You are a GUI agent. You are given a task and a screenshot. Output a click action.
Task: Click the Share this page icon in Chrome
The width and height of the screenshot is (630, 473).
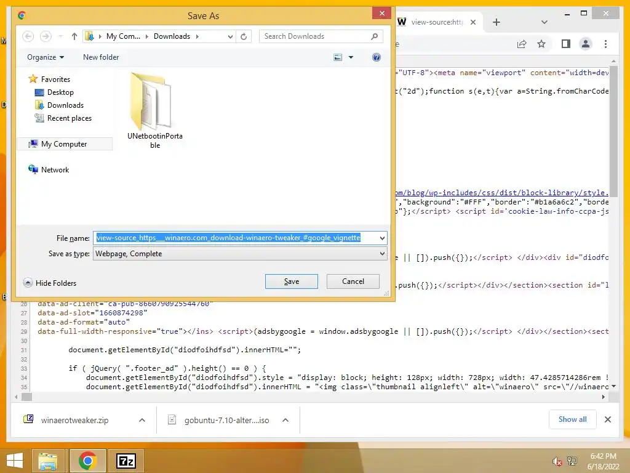522,44
